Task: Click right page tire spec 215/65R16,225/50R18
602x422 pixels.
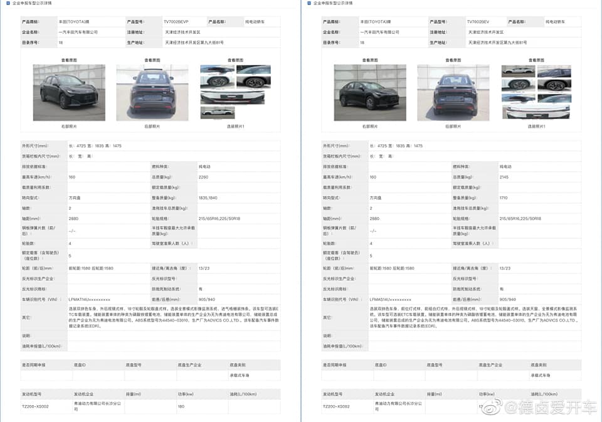Action: (520, 218)
